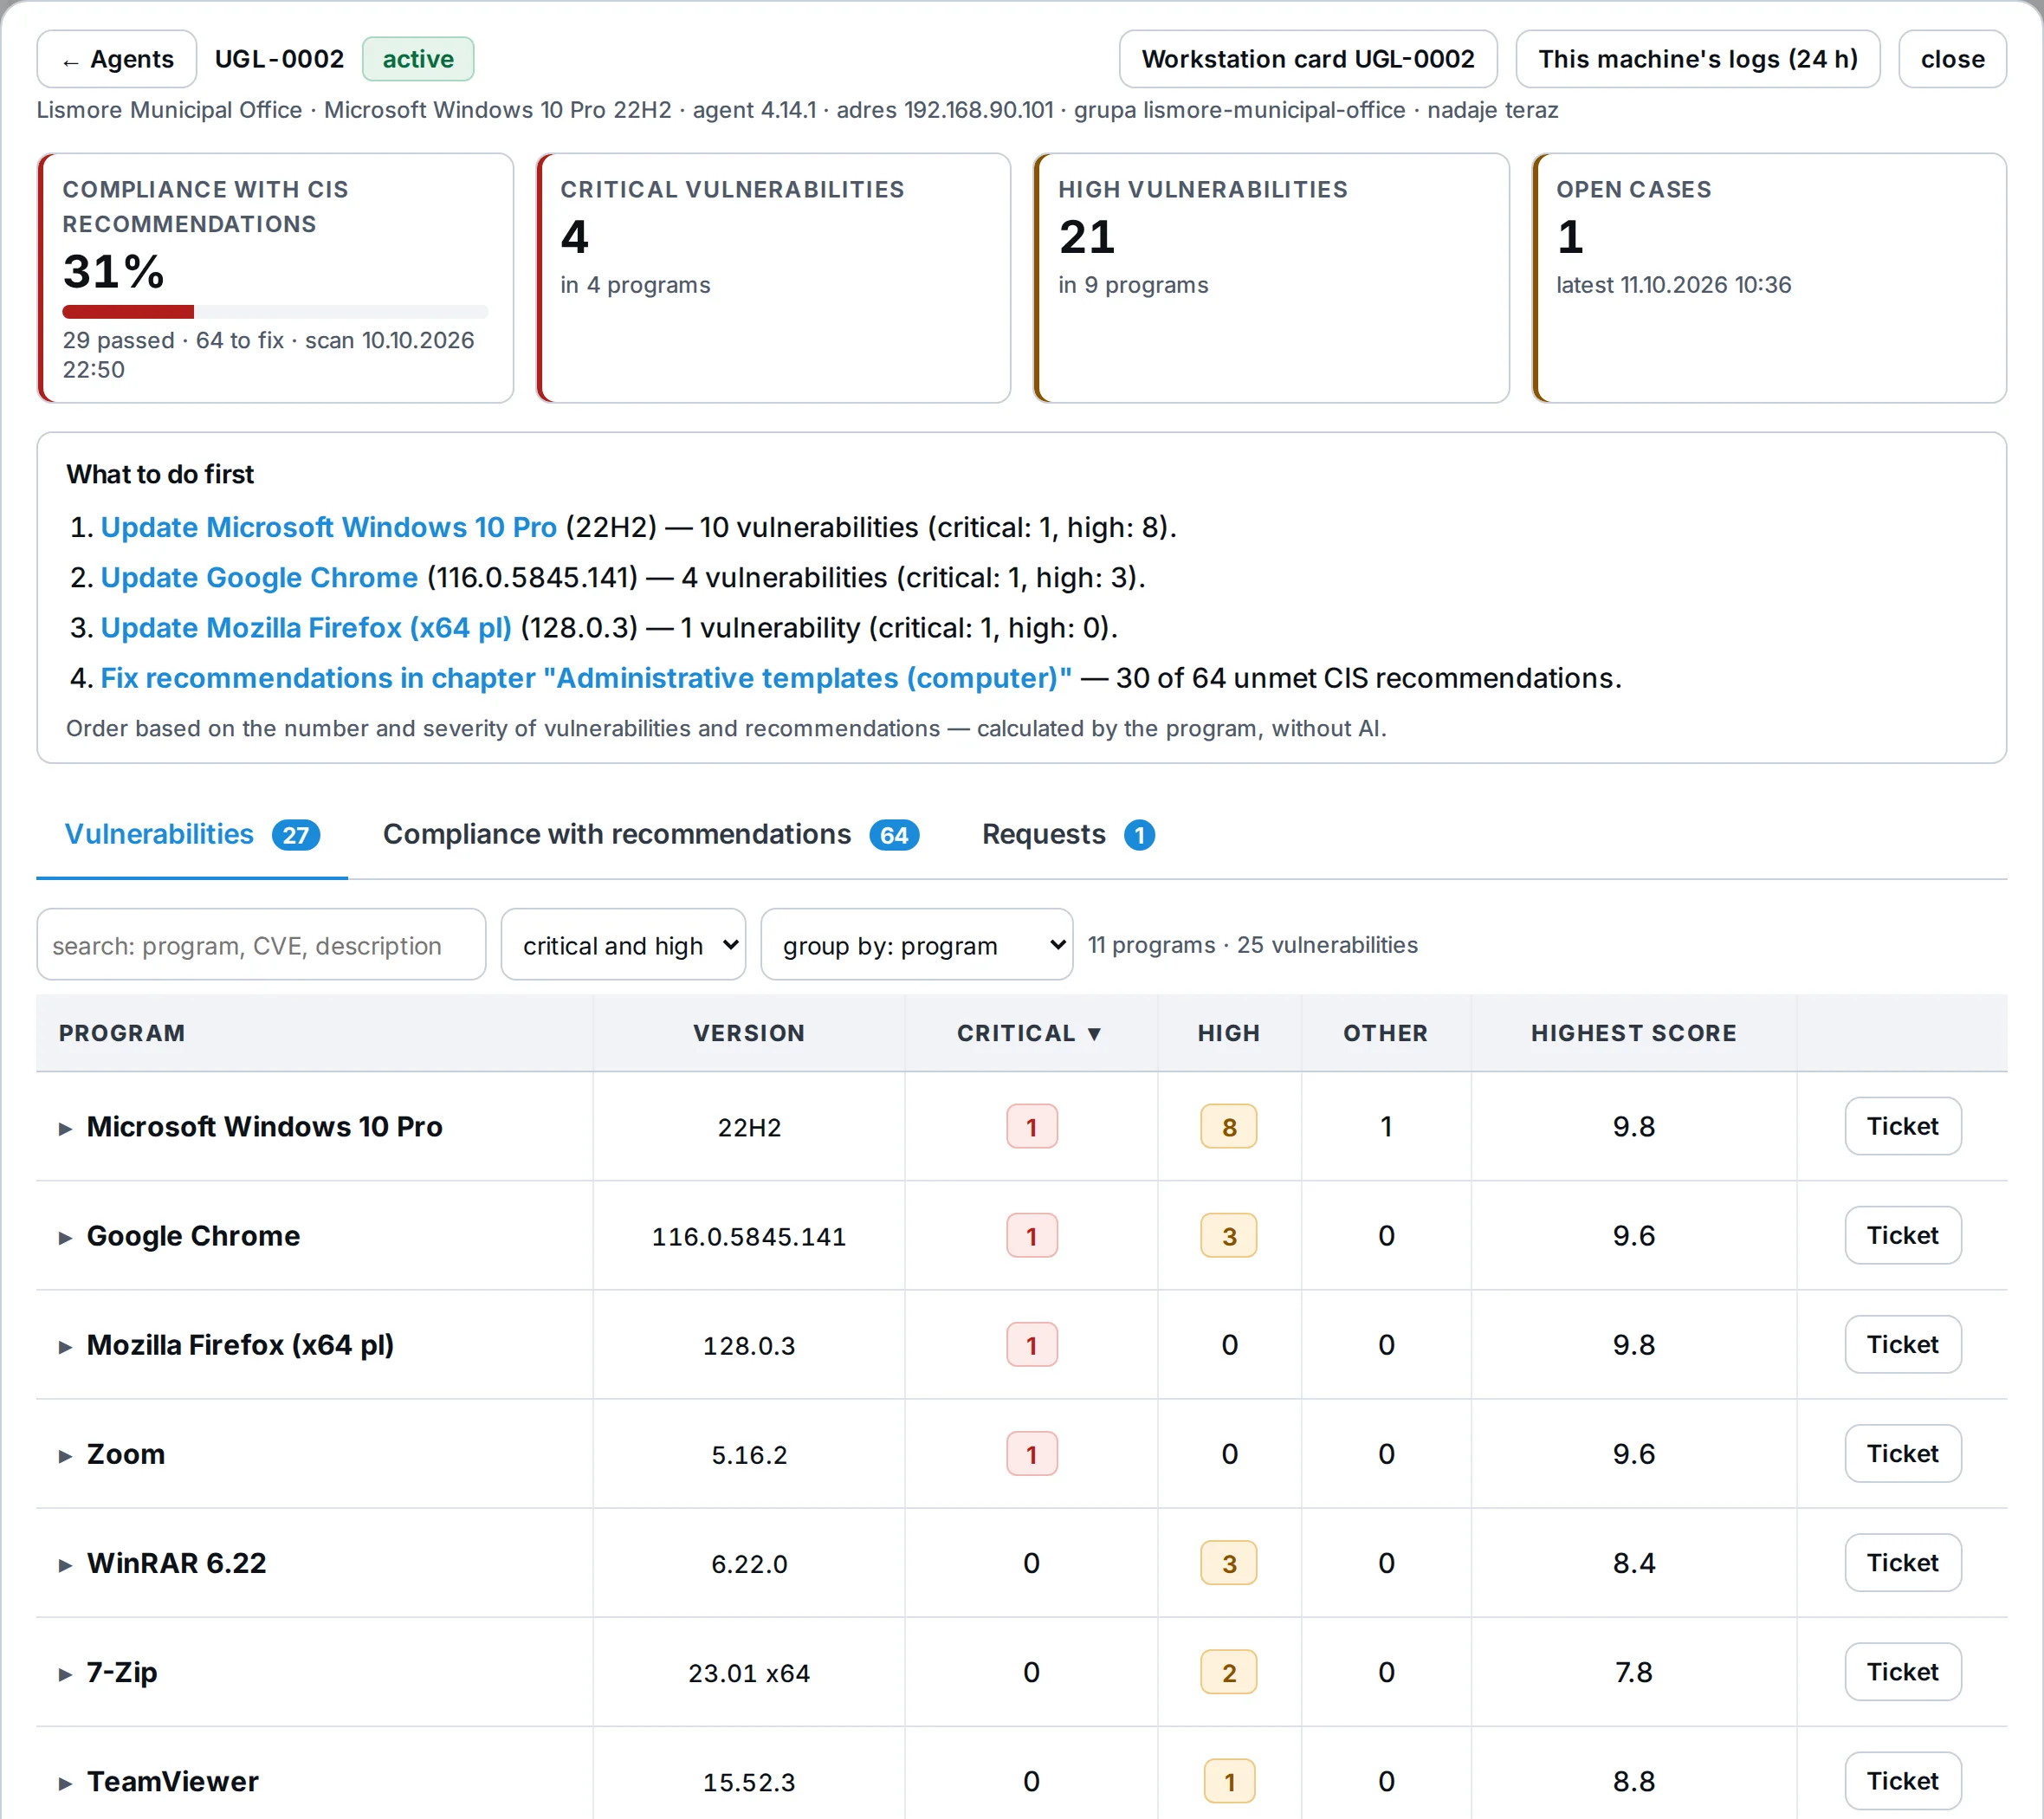Screen dimensions: 2044x1819
Task: Expand the TeamViewer row
Action: tap(65, 1782)
